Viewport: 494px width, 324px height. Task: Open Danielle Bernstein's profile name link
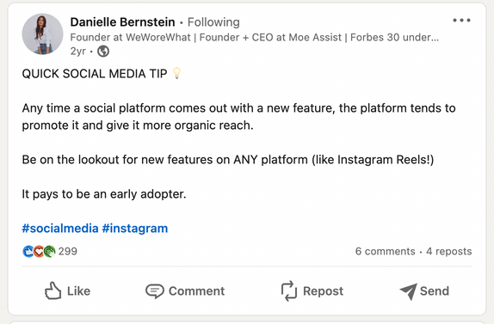pos(122,22)
